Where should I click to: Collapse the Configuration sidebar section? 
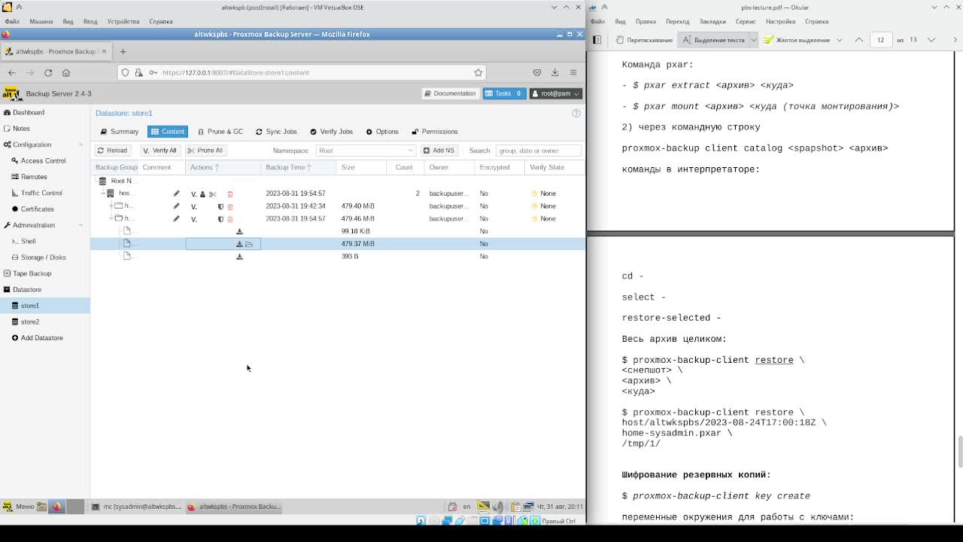click(x=81, y=145)
